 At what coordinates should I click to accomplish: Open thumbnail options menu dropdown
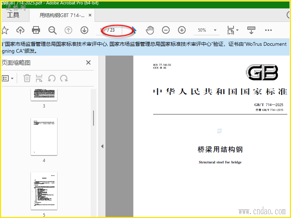pyautogui.click(x=8, y=78)
